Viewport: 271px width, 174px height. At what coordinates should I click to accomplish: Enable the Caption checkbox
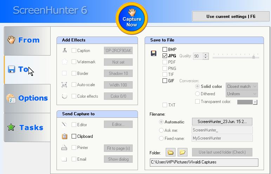74,50
